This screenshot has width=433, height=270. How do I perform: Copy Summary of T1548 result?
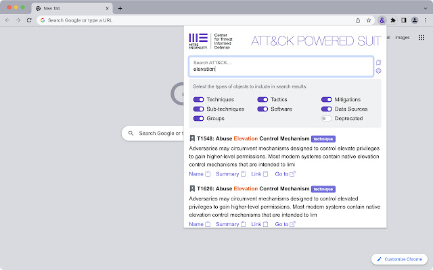tap(231, 174)
